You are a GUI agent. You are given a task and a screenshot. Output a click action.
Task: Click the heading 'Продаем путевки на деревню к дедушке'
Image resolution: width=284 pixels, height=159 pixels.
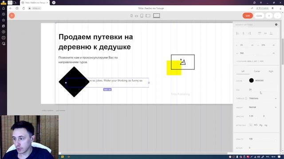click(x=96, y=42)
